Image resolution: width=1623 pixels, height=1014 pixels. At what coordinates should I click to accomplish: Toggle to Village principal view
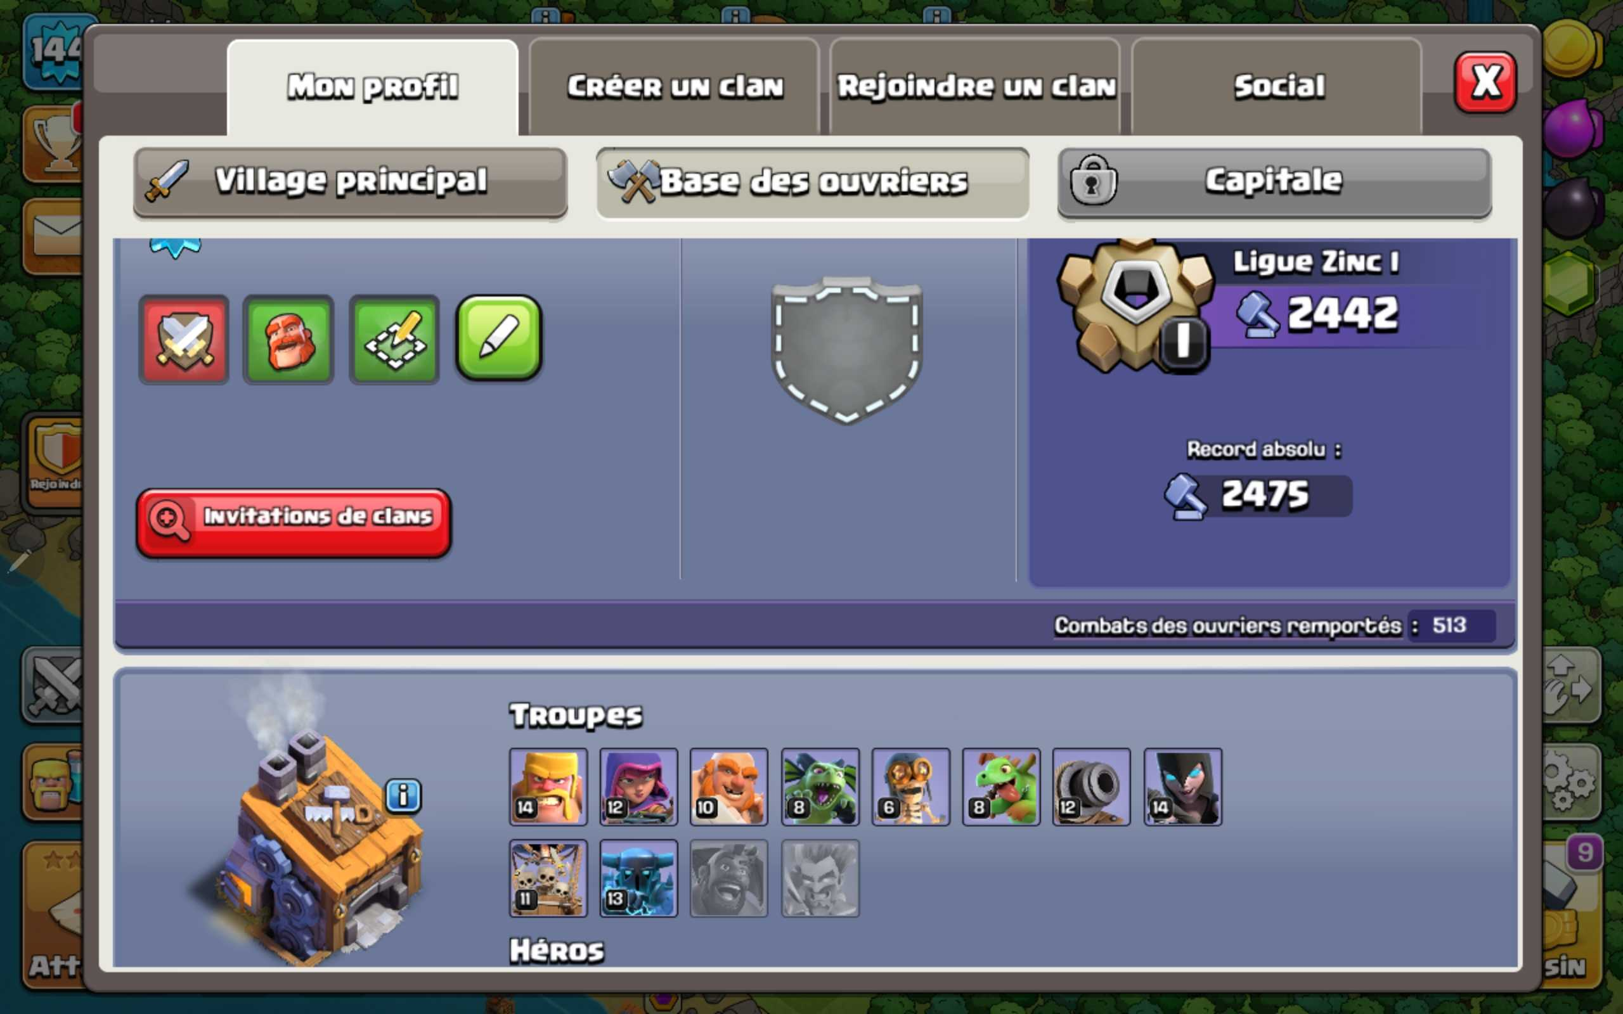click(350, 183)
